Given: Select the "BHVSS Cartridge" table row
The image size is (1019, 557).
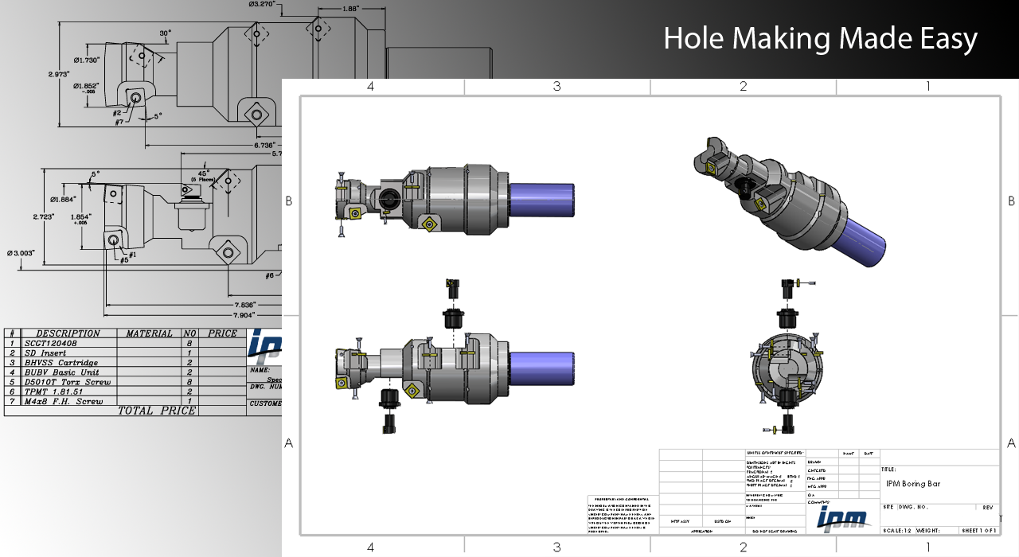Looking at the screenshot, I should coord(61,363).
